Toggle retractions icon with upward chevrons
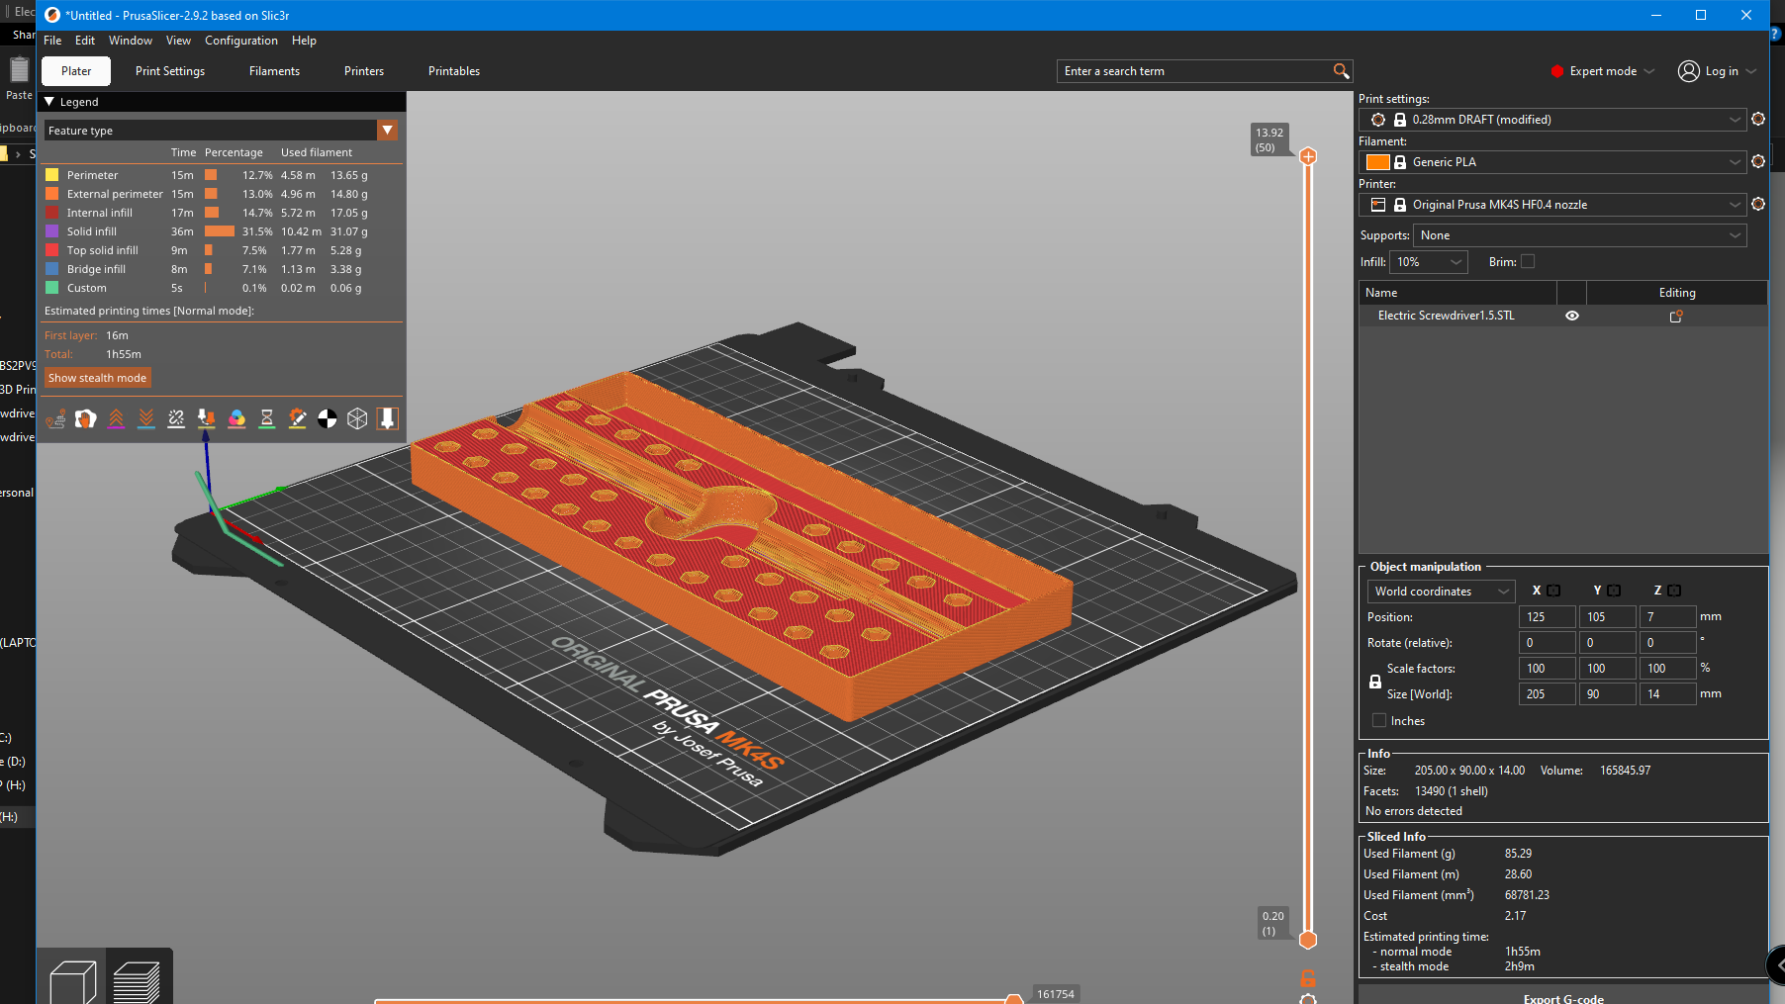The height and width of the screenshot is (1004, 1785). pyautogui.click(x=116, y=418)
